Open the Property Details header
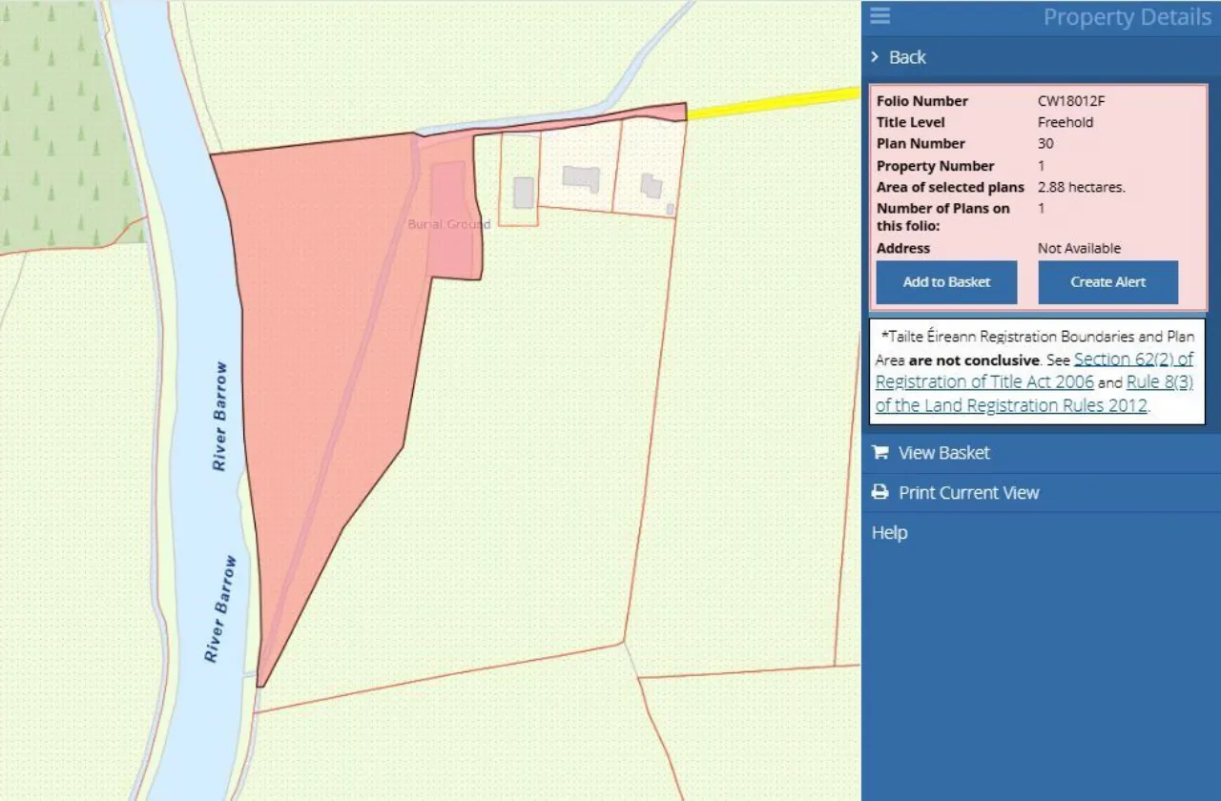The width and height of the screenshot is (1221, 801). [x=1127, y=16]
